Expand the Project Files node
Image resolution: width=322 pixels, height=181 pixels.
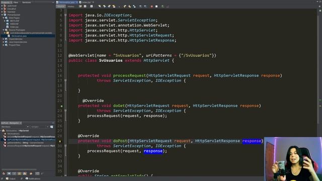pyautogui.click(x=4, y=45)
